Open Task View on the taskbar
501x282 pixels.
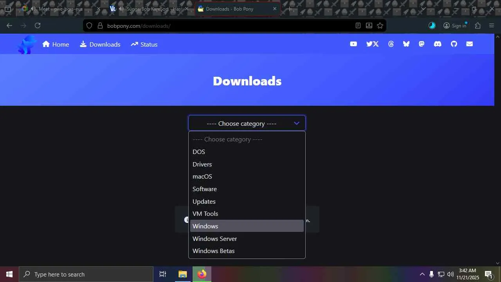tap(163, 274)
